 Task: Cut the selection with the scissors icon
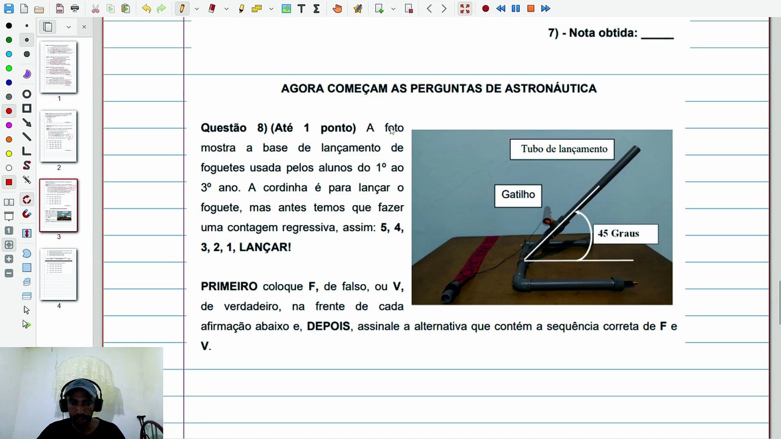pos(96,9)
